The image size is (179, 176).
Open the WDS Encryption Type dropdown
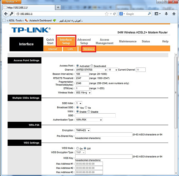coord(80,152)
